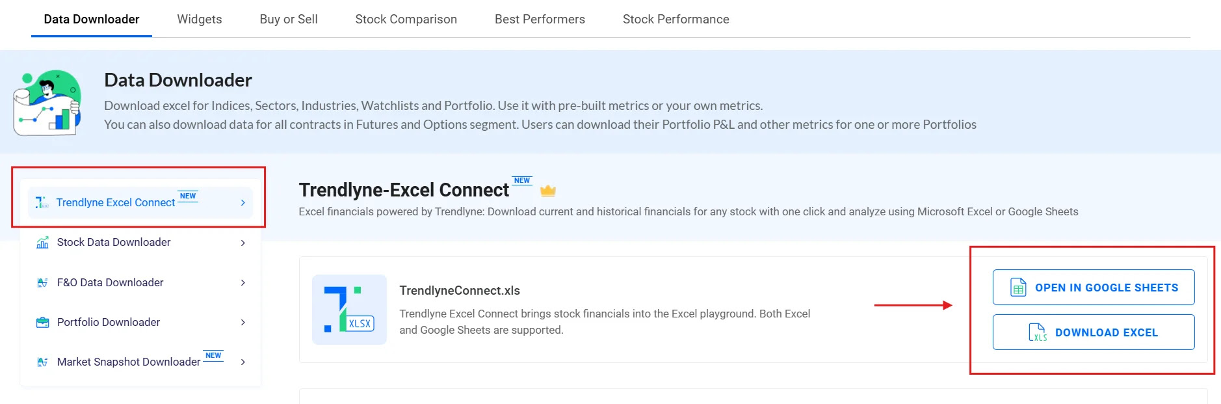
Task: Select the Download Excel button
Action: (1094, 332)
